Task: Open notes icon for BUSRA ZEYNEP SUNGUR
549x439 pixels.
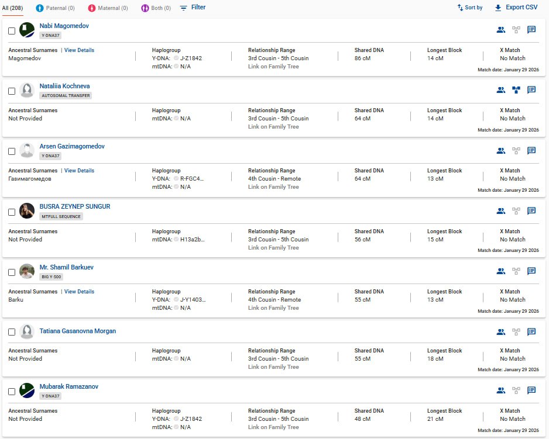Action: point(531,211)
